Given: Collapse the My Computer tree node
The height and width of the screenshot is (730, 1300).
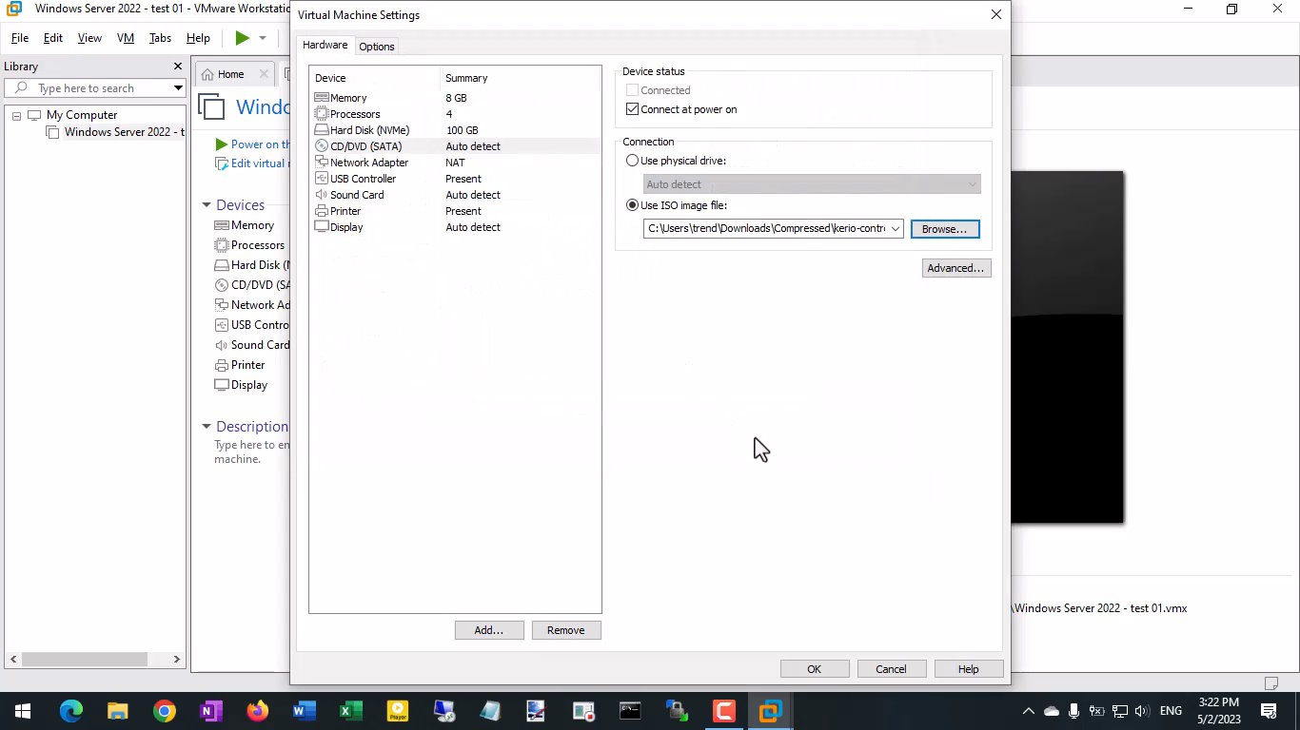Looking at the screenshot, I should 16,115.
